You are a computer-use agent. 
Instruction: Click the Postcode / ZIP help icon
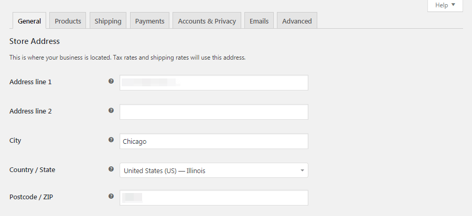[111, 197]
